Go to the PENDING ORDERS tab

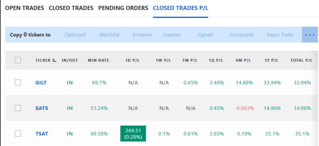click(x=123, y=8)
